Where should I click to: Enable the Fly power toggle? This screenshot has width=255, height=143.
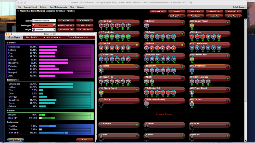[x=182, y=78]
